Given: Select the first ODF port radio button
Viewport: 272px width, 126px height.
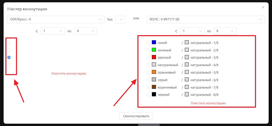Looking at the screenshot, I should click(x=9, y=43).
